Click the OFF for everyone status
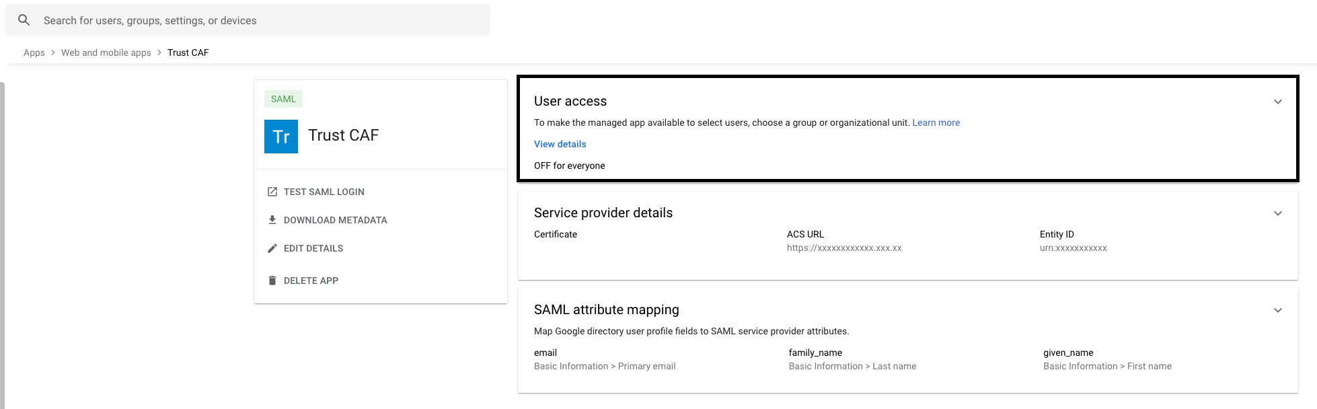 570,165
